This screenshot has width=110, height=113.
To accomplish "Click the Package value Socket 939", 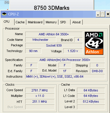I will [x=54, y=45].
